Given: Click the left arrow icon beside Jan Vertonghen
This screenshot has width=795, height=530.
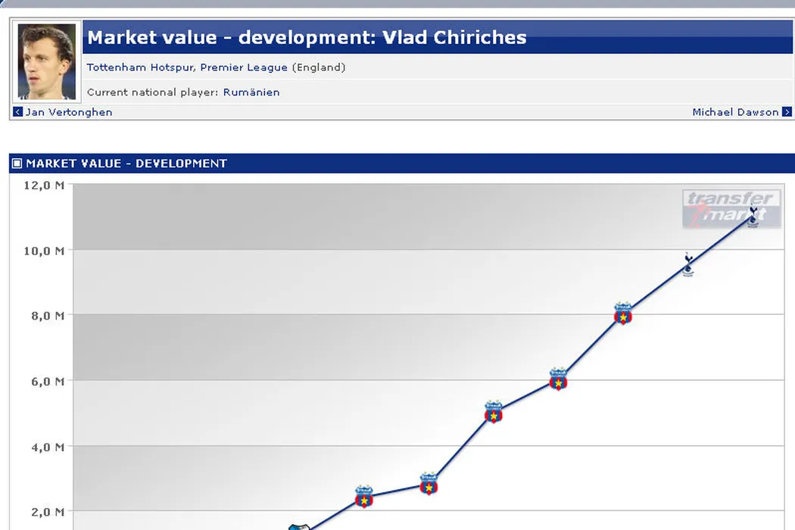Looking at the screenshot, I should (18, 112).
